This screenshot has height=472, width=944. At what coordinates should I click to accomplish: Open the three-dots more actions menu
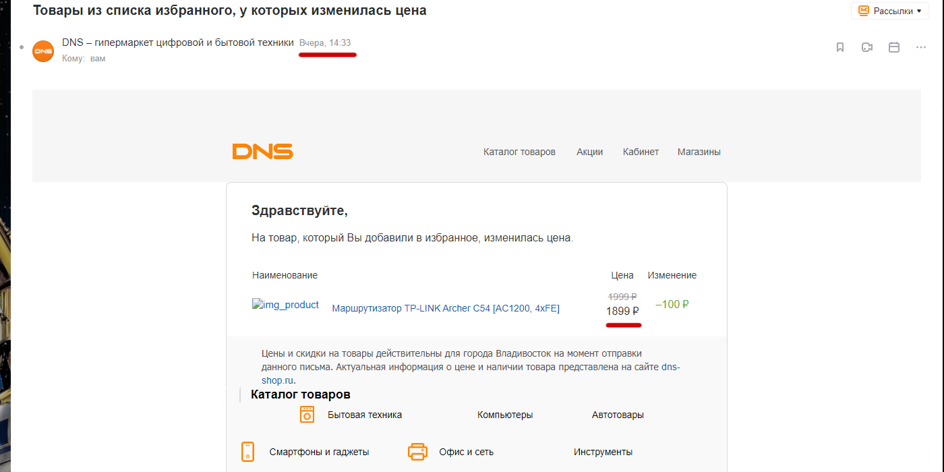pyautogui.click(x=921, y=47)
